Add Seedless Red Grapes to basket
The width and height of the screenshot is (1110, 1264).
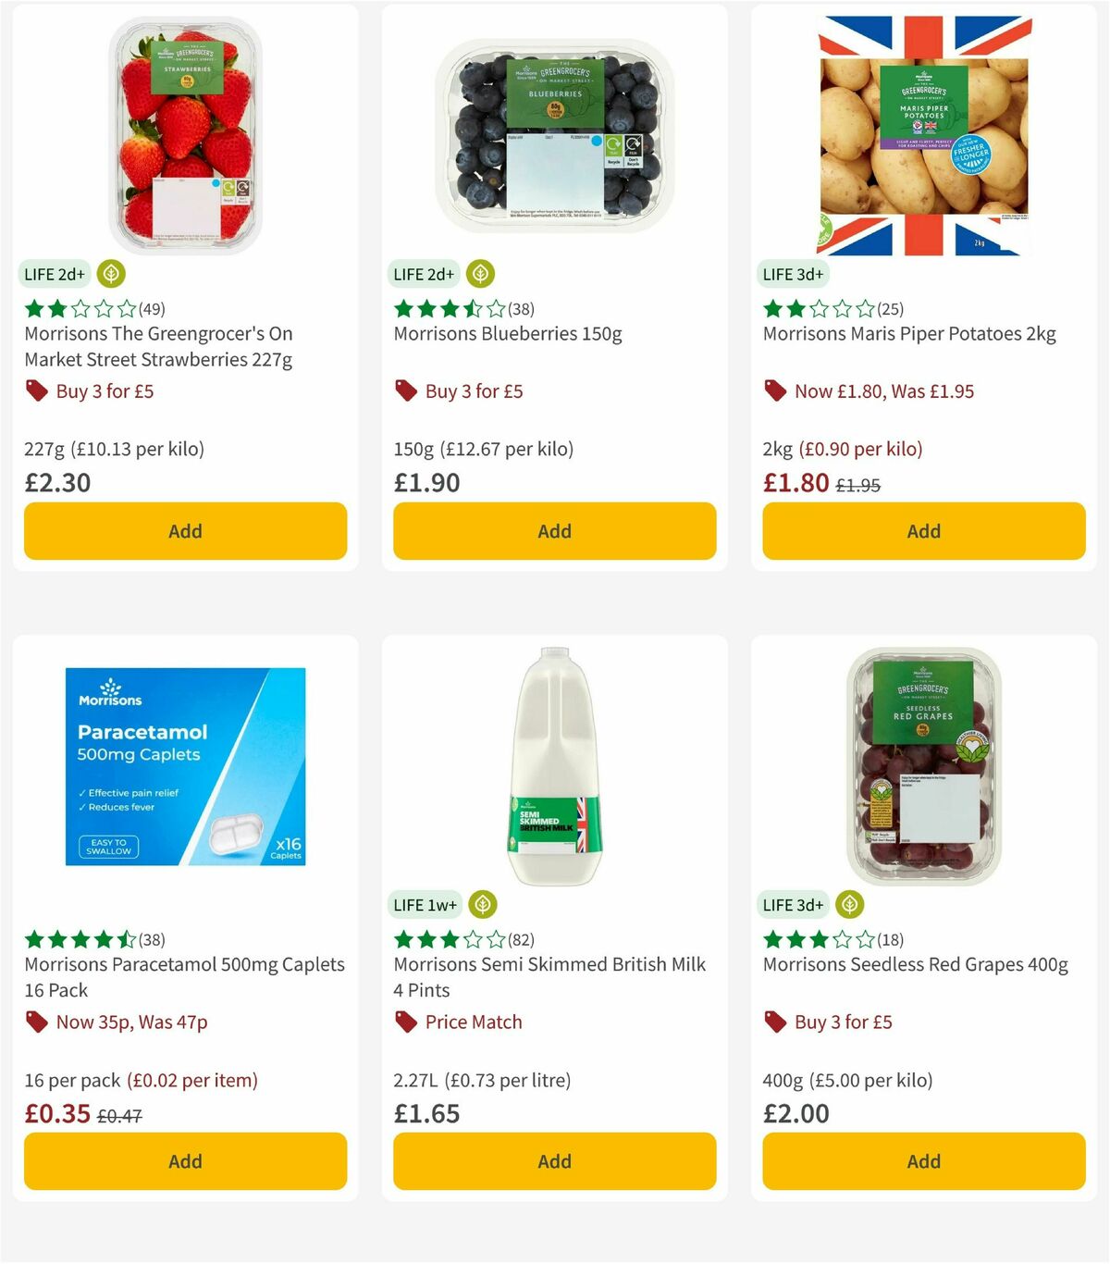pos(923,1161)
